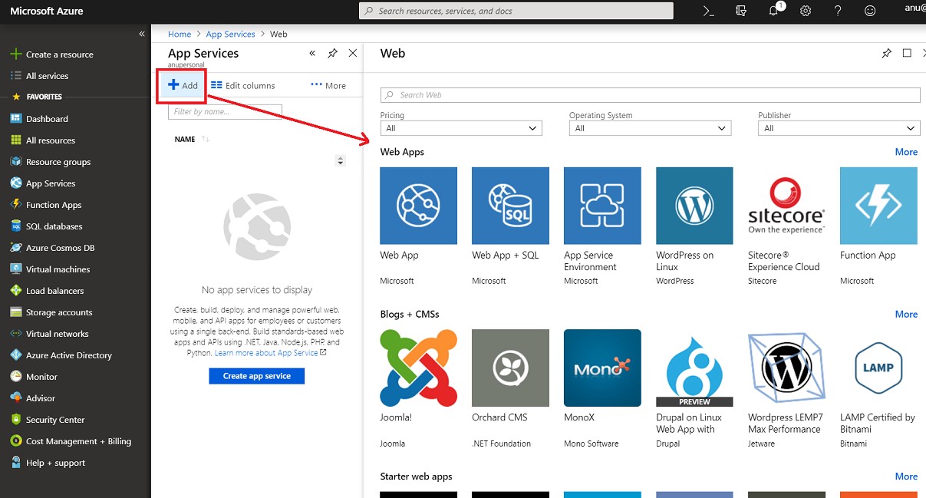Select Wordpress LEMP7 Max Performance tile

click(786, 368)
